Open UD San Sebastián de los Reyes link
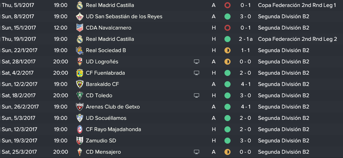The width and height of the screenshot is (343, 158). pos(124,16)
